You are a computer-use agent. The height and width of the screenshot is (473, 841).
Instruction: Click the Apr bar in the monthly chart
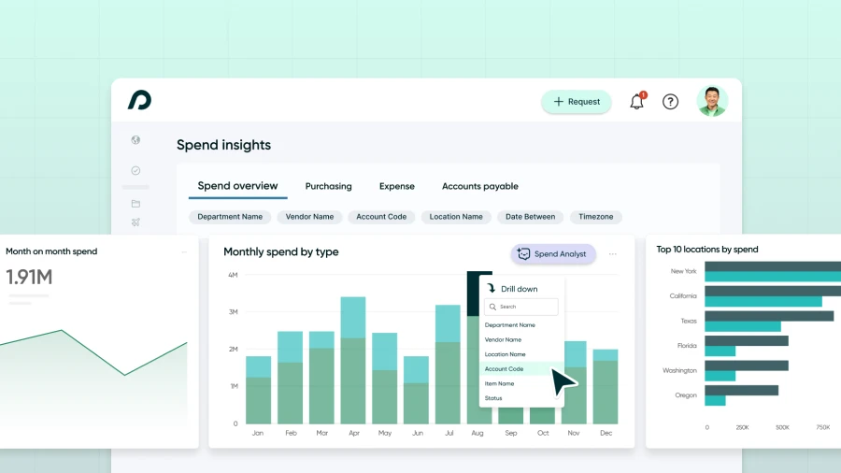(353, 361)
